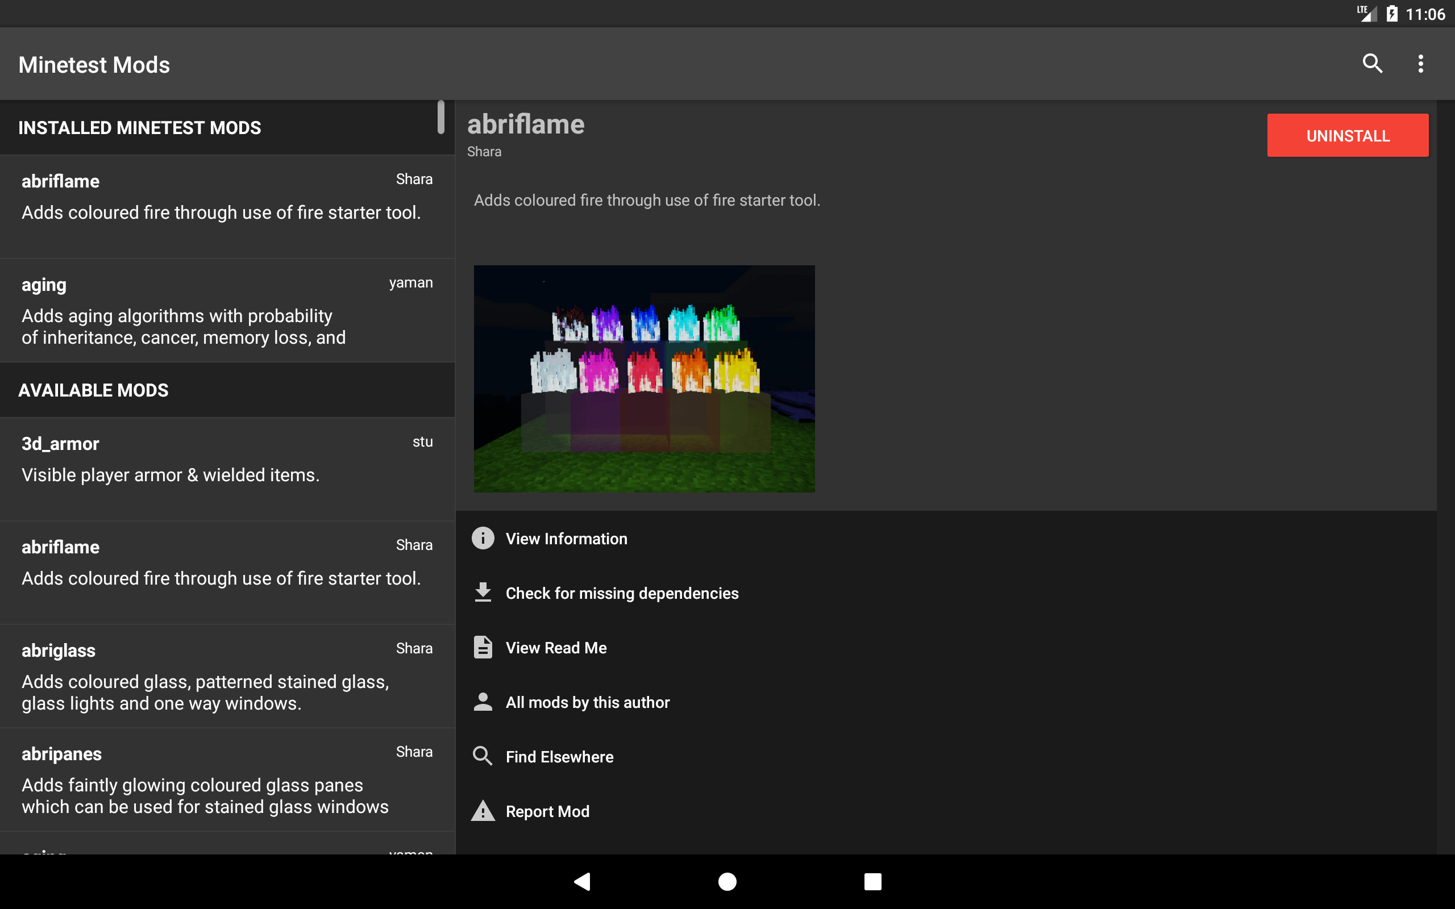
Task: Open the three-dot overflow menu
Action: click(x=1420, y=64)
